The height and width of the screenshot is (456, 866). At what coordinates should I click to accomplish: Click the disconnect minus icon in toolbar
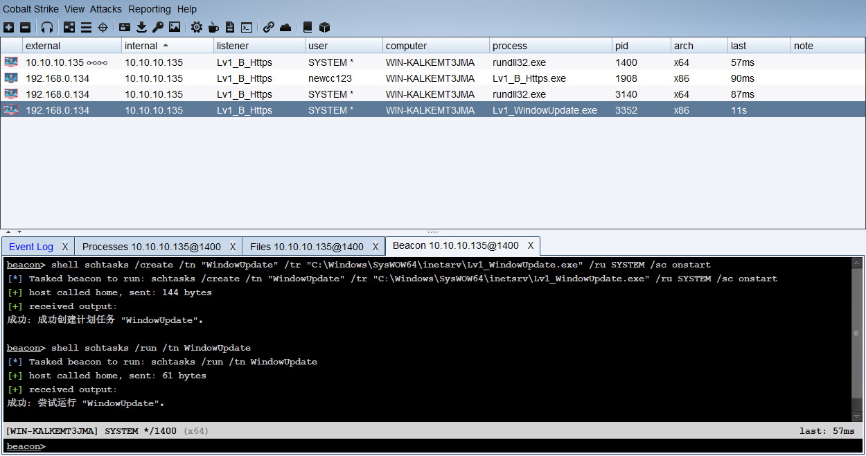pyautogui.click(x=25, y=27)
